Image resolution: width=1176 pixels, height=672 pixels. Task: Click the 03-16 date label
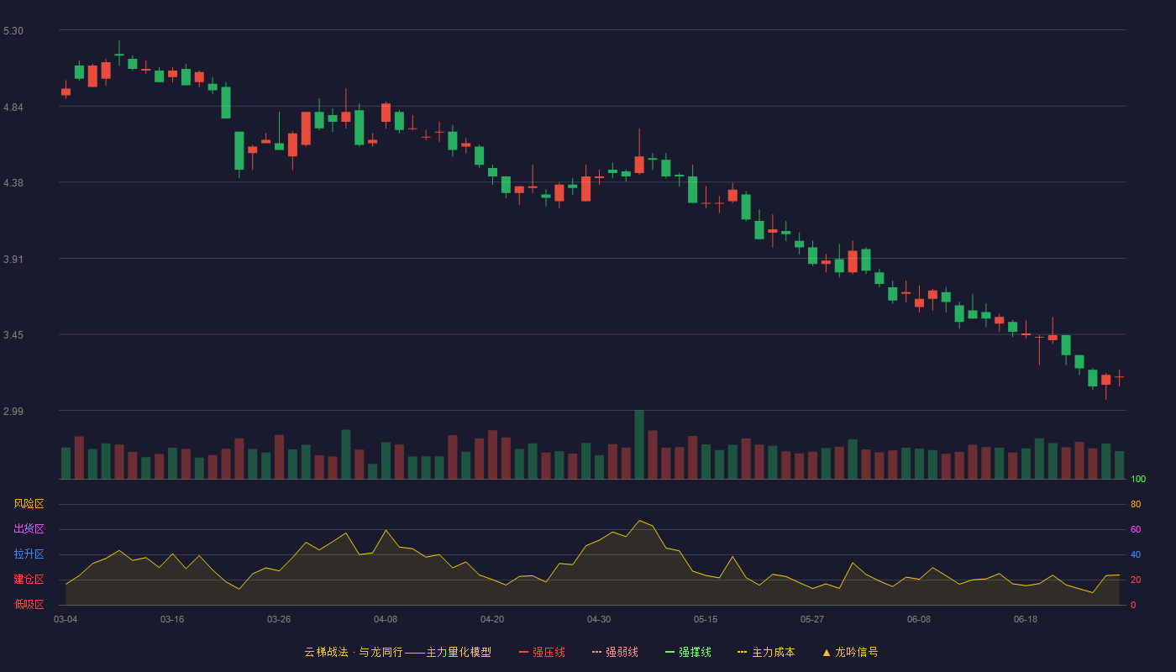click(172, 619)
